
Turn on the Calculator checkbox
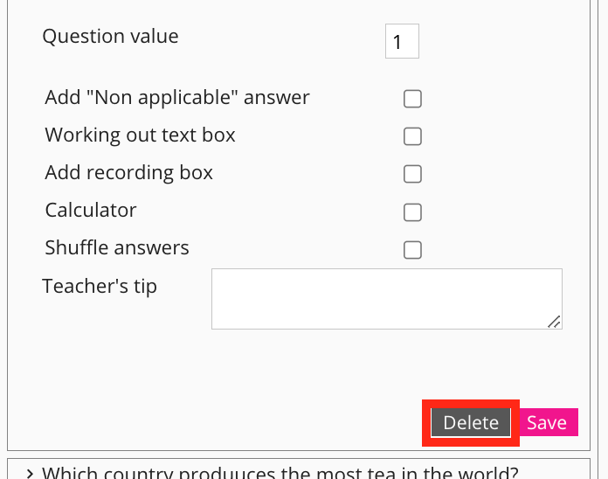click(412, 212)
